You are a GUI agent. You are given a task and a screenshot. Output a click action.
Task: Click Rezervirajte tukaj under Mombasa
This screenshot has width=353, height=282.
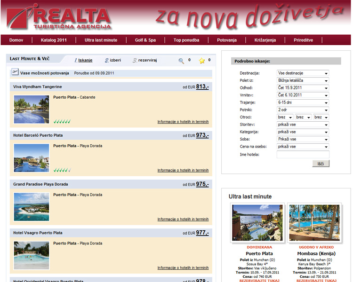pyautogui.click(x=316, y=281)
